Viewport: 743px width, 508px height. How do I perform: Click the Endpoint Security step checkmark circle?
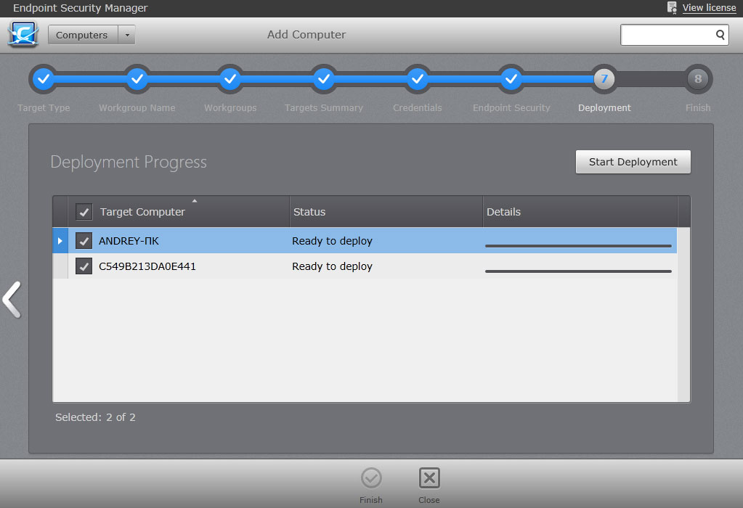(x=511, y=78)
